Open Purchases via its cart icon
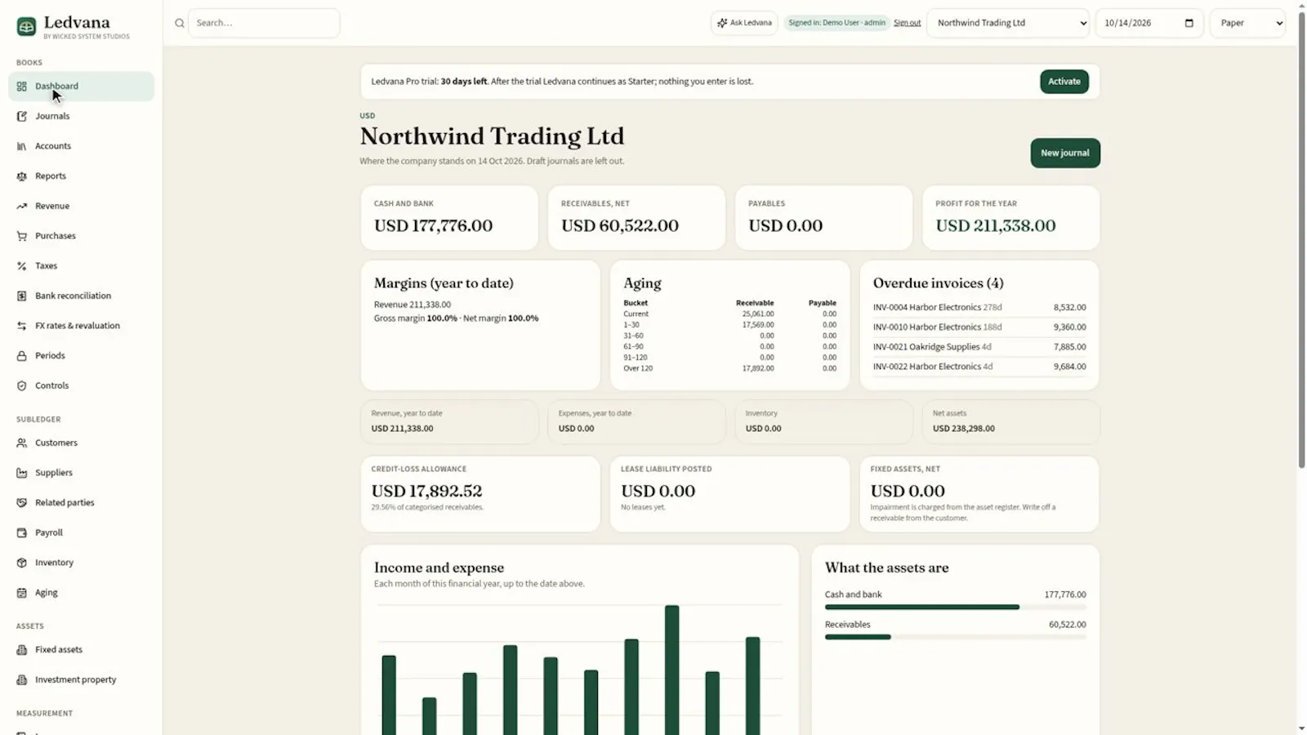This screenshot has width=1307, height=735. (x=22, y=236)
